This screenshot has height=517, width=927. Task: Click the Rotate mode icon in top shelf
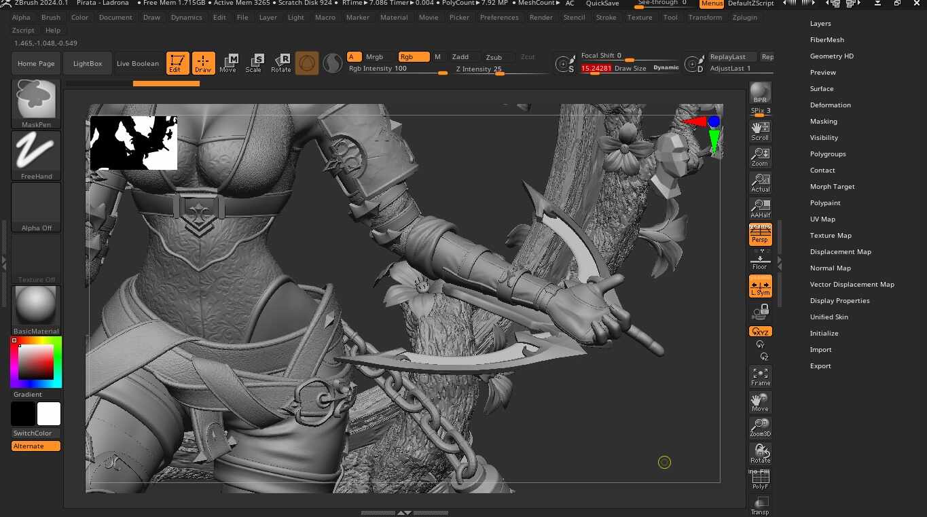click(x=280, y=63)
